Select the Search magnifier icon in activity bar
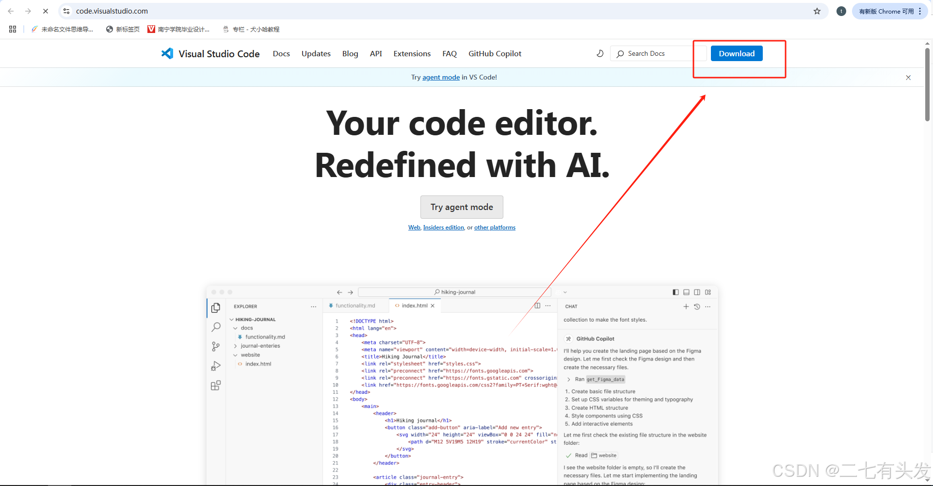 pyautogui.click(x=216, y=327)
